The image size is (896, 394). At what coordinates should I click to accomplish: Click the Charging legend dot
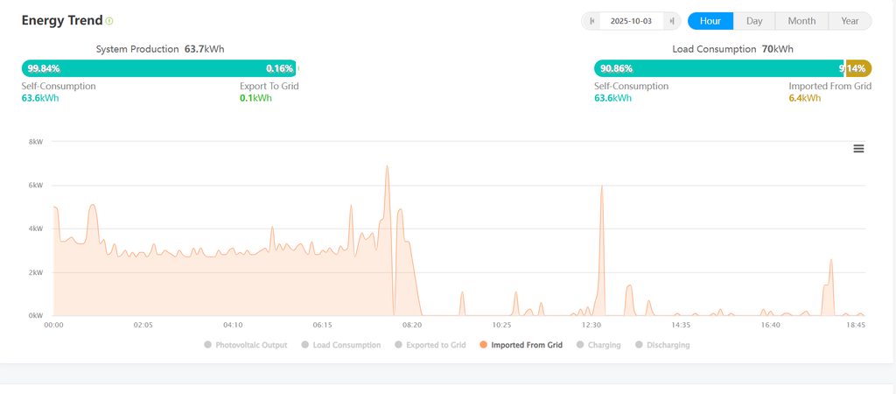click(x=580, y=345)
